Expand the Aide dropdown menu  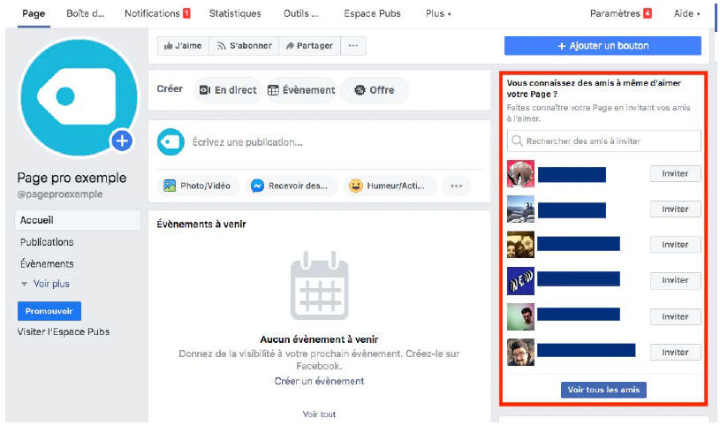click(x=687, y=14)
